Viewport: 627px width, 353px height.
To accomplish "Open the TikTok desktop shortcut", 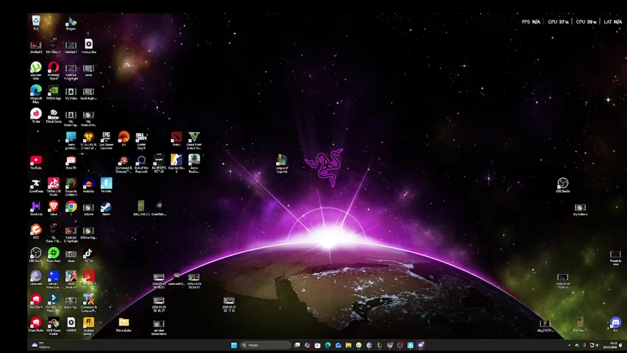I will coord(88,254).
